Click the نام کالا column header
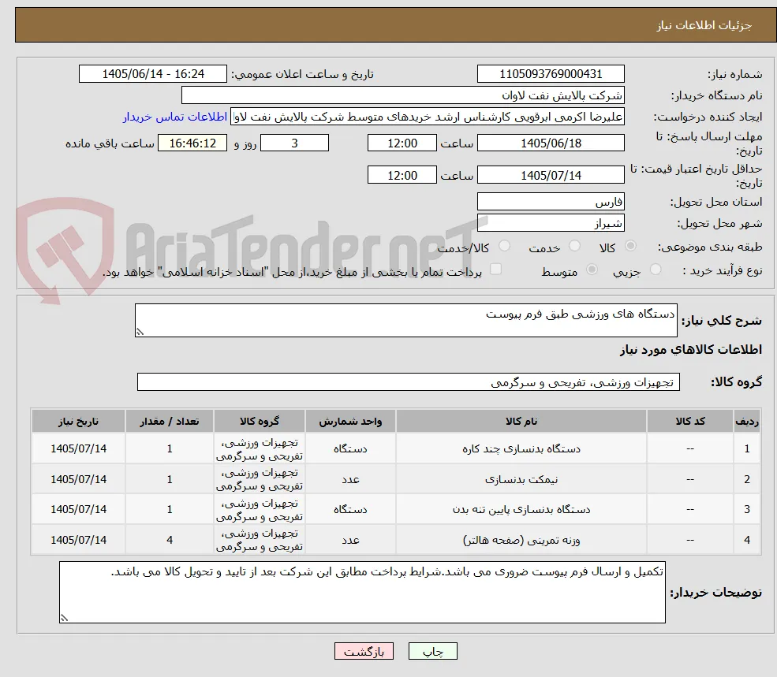 (521, 421)
